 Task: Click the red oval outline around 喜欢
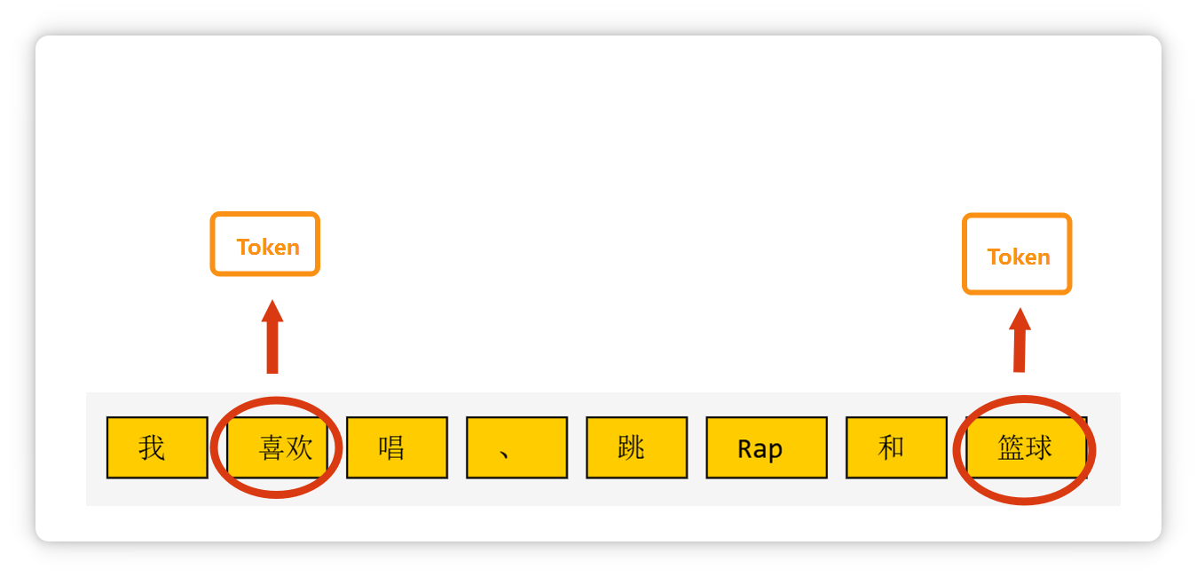(216, 447)
